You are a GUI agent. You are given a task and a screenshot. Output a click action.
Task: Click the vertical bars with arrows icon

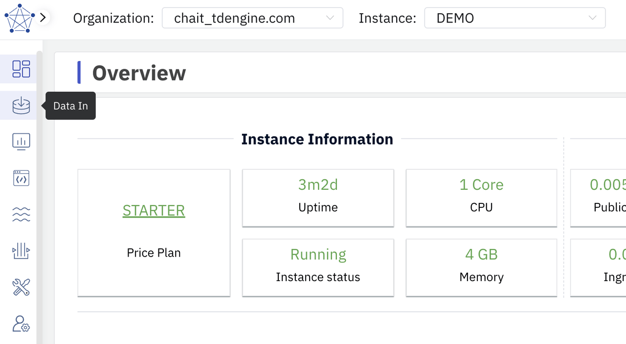[21, 251]
